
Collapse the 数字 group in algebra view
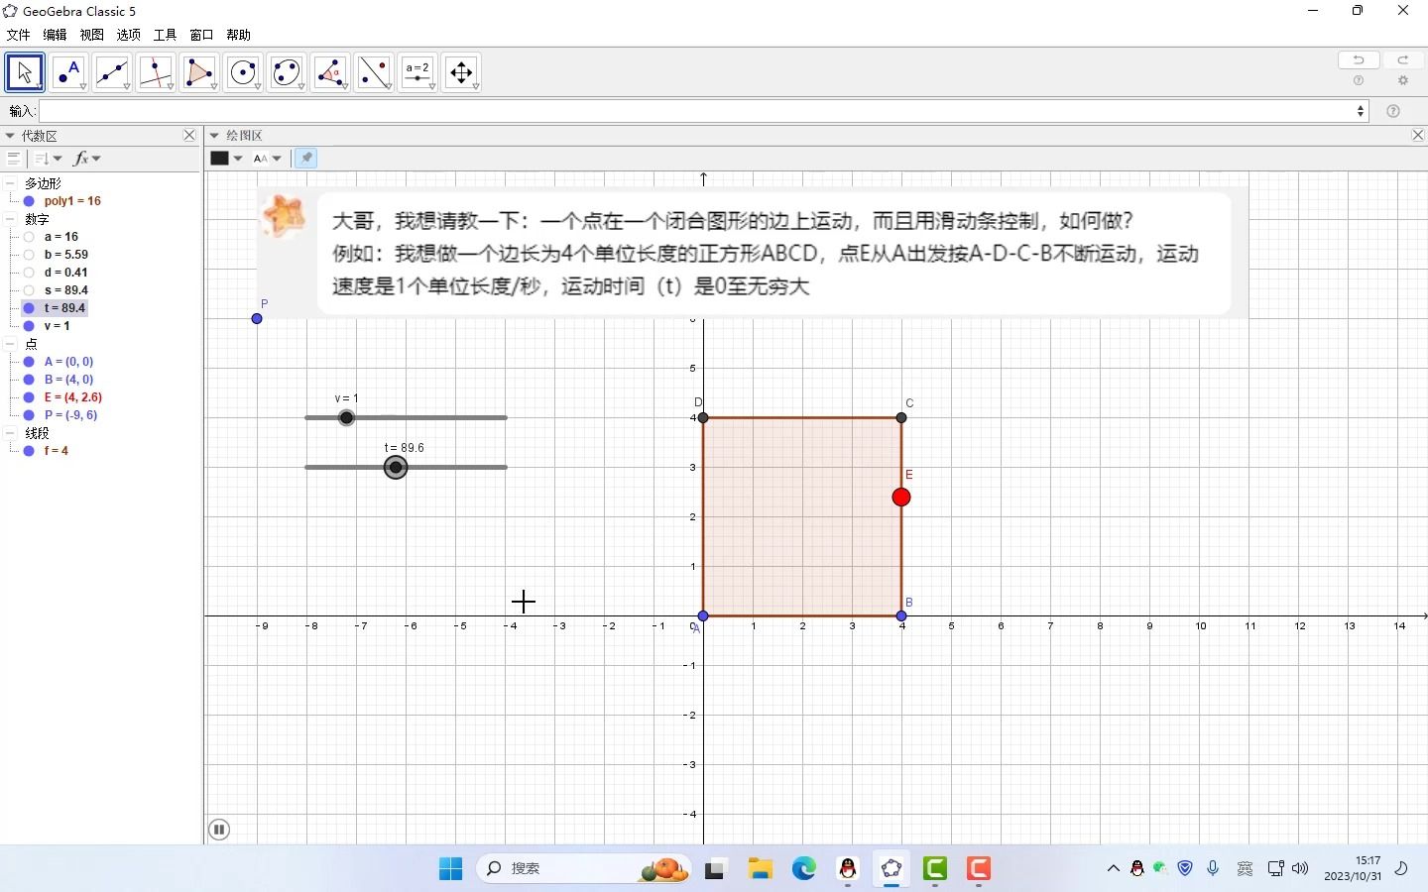10,219
